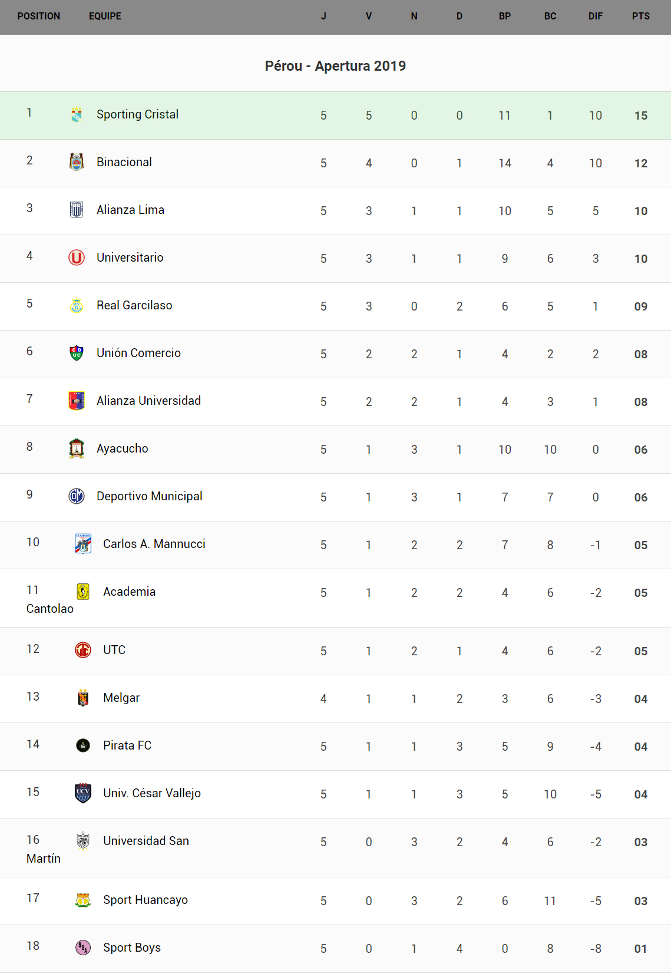Click the PTS column header
The width and height of the screenshot is (671, 977).
pyautogui.click(x=641, y=16)
